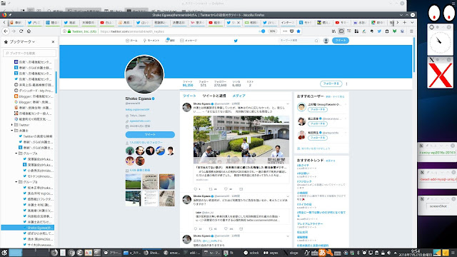Open the Firefox home page icon
This screenshot has height=257, width=457.
(x=29, y=31)
